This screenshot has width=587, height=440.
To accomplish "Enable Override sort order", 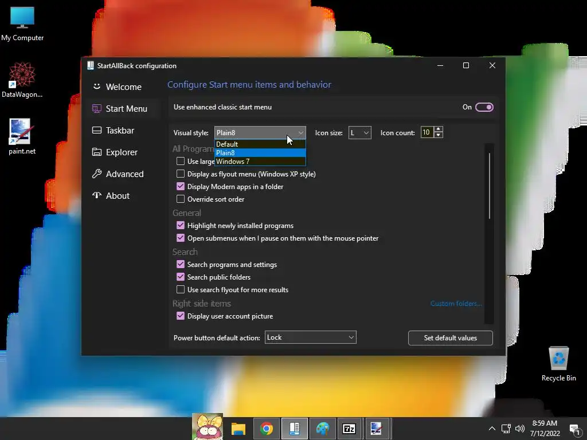I will point(181,199).
